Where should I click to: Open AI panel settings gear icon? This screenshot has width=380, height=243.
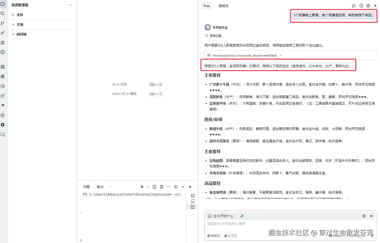coord(368,6)
